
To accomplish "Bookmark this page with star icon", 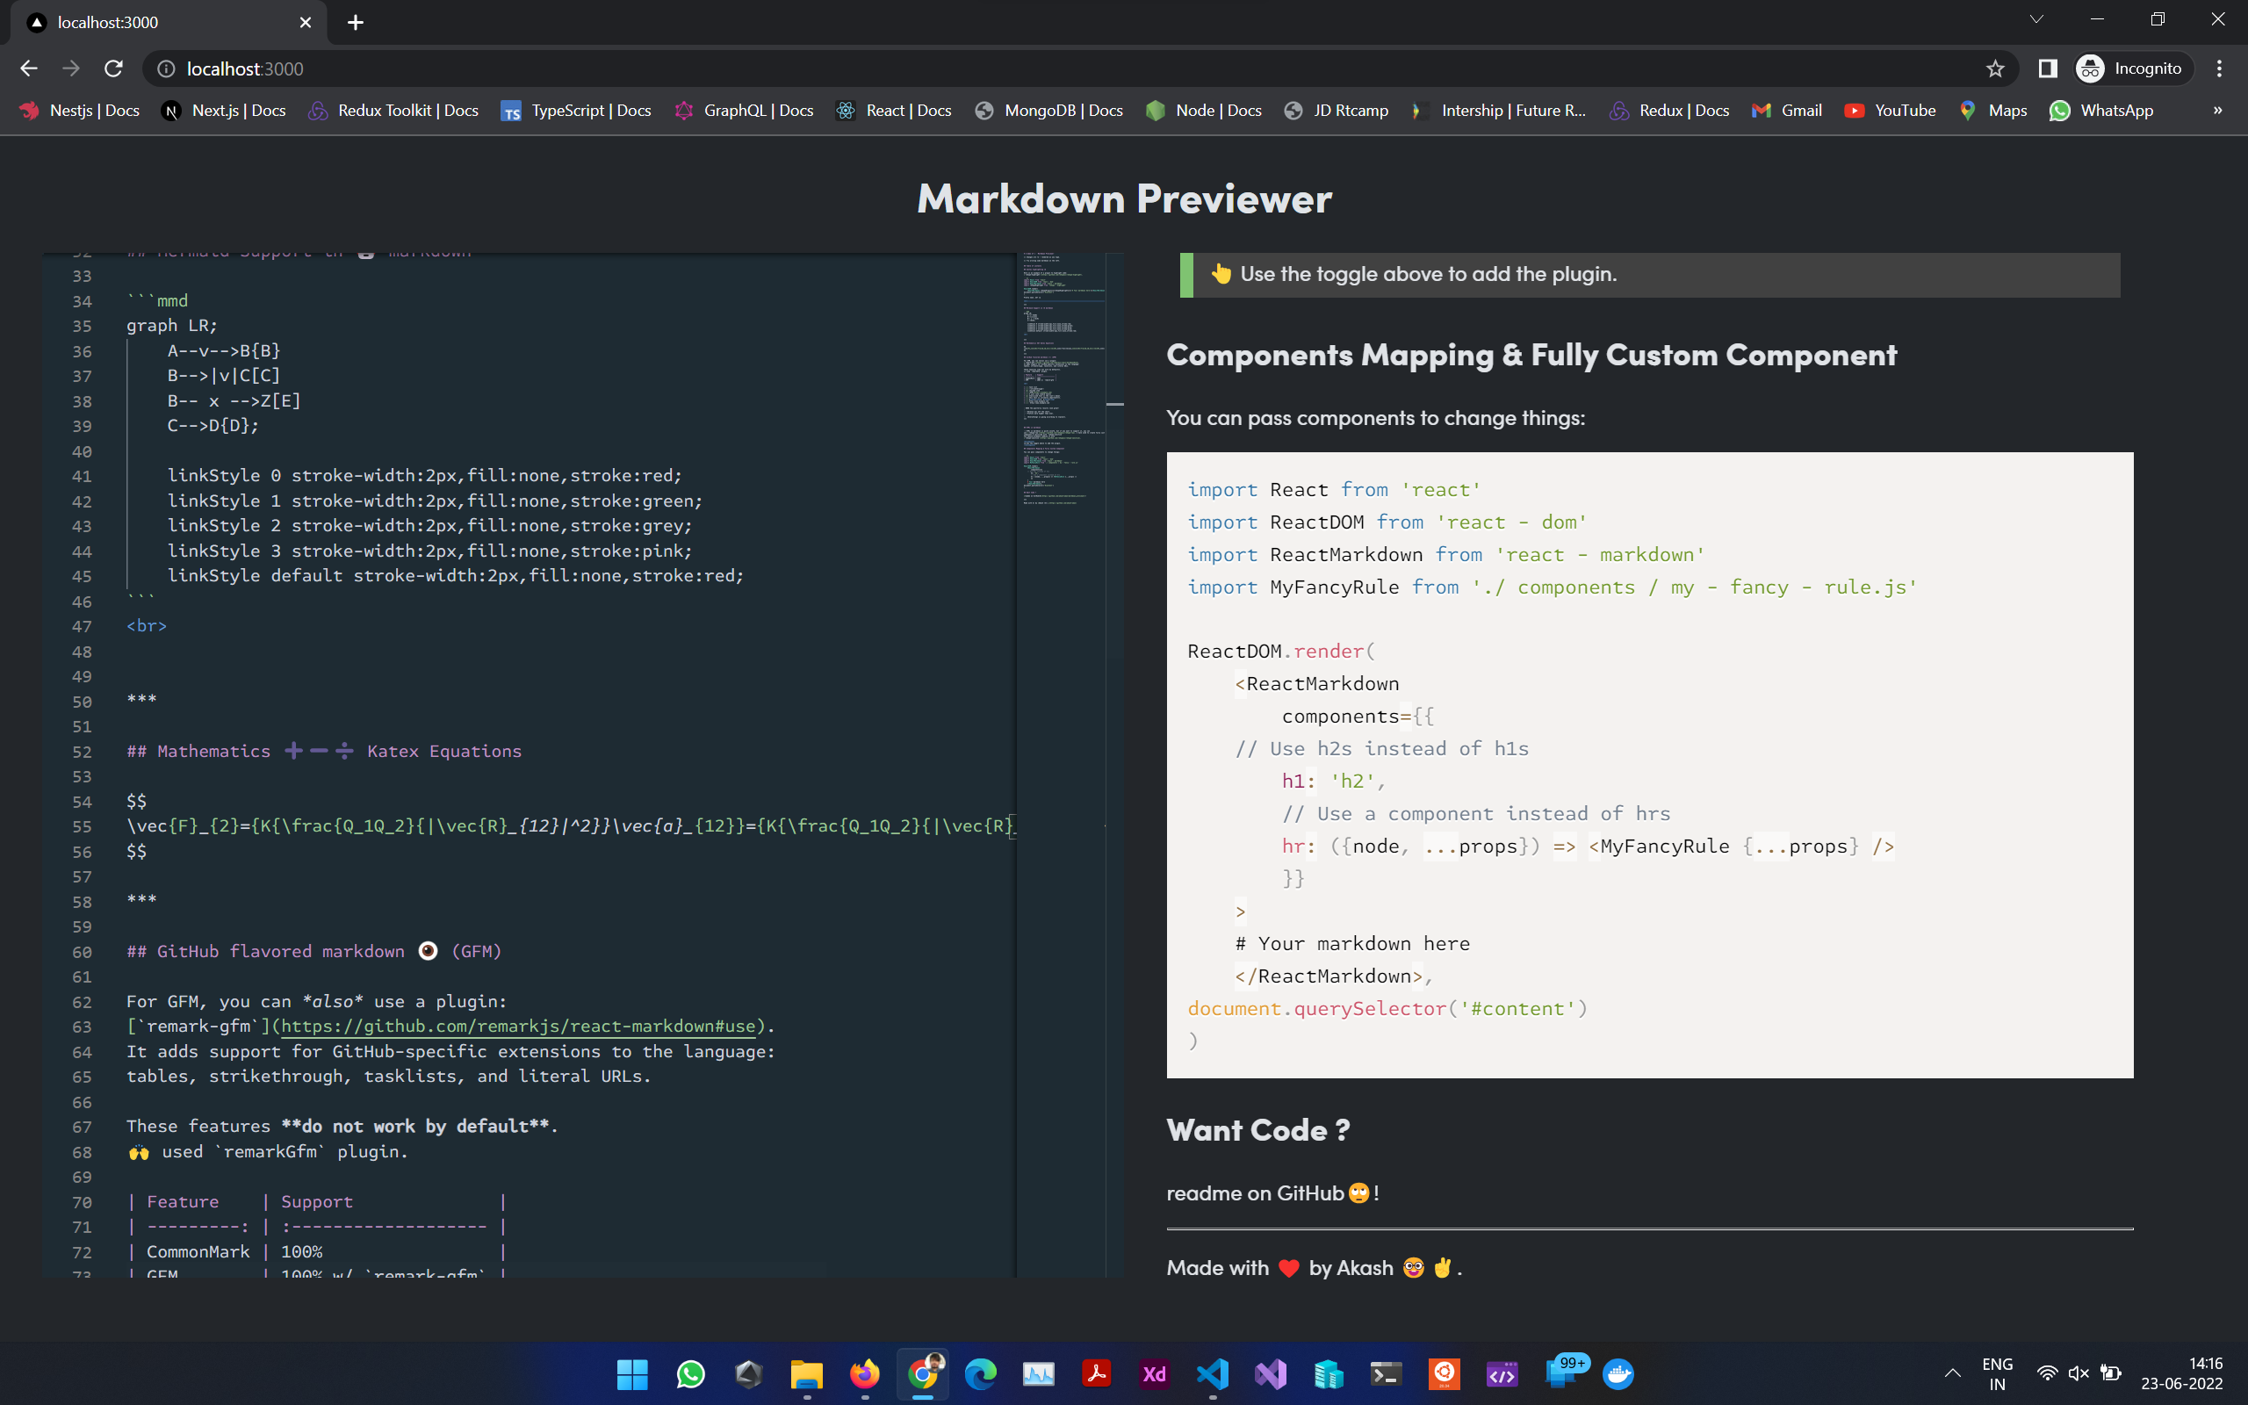I will 1994,68.
